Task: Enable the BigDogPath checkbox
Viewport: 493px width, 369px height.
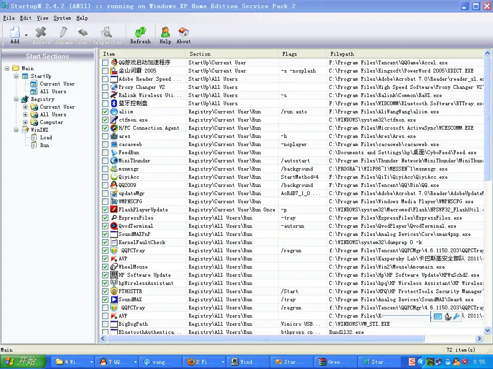Action: click(x=105, y=324)
